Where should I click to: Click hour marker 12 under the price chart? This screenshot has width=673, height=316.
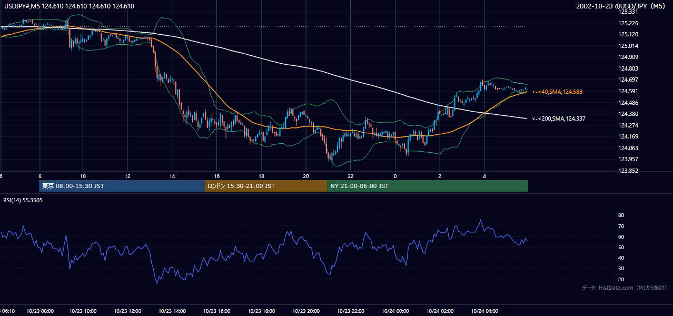click(128, 176)
